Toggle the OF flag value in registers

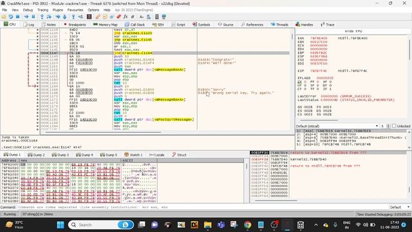[x=306, y=85]
